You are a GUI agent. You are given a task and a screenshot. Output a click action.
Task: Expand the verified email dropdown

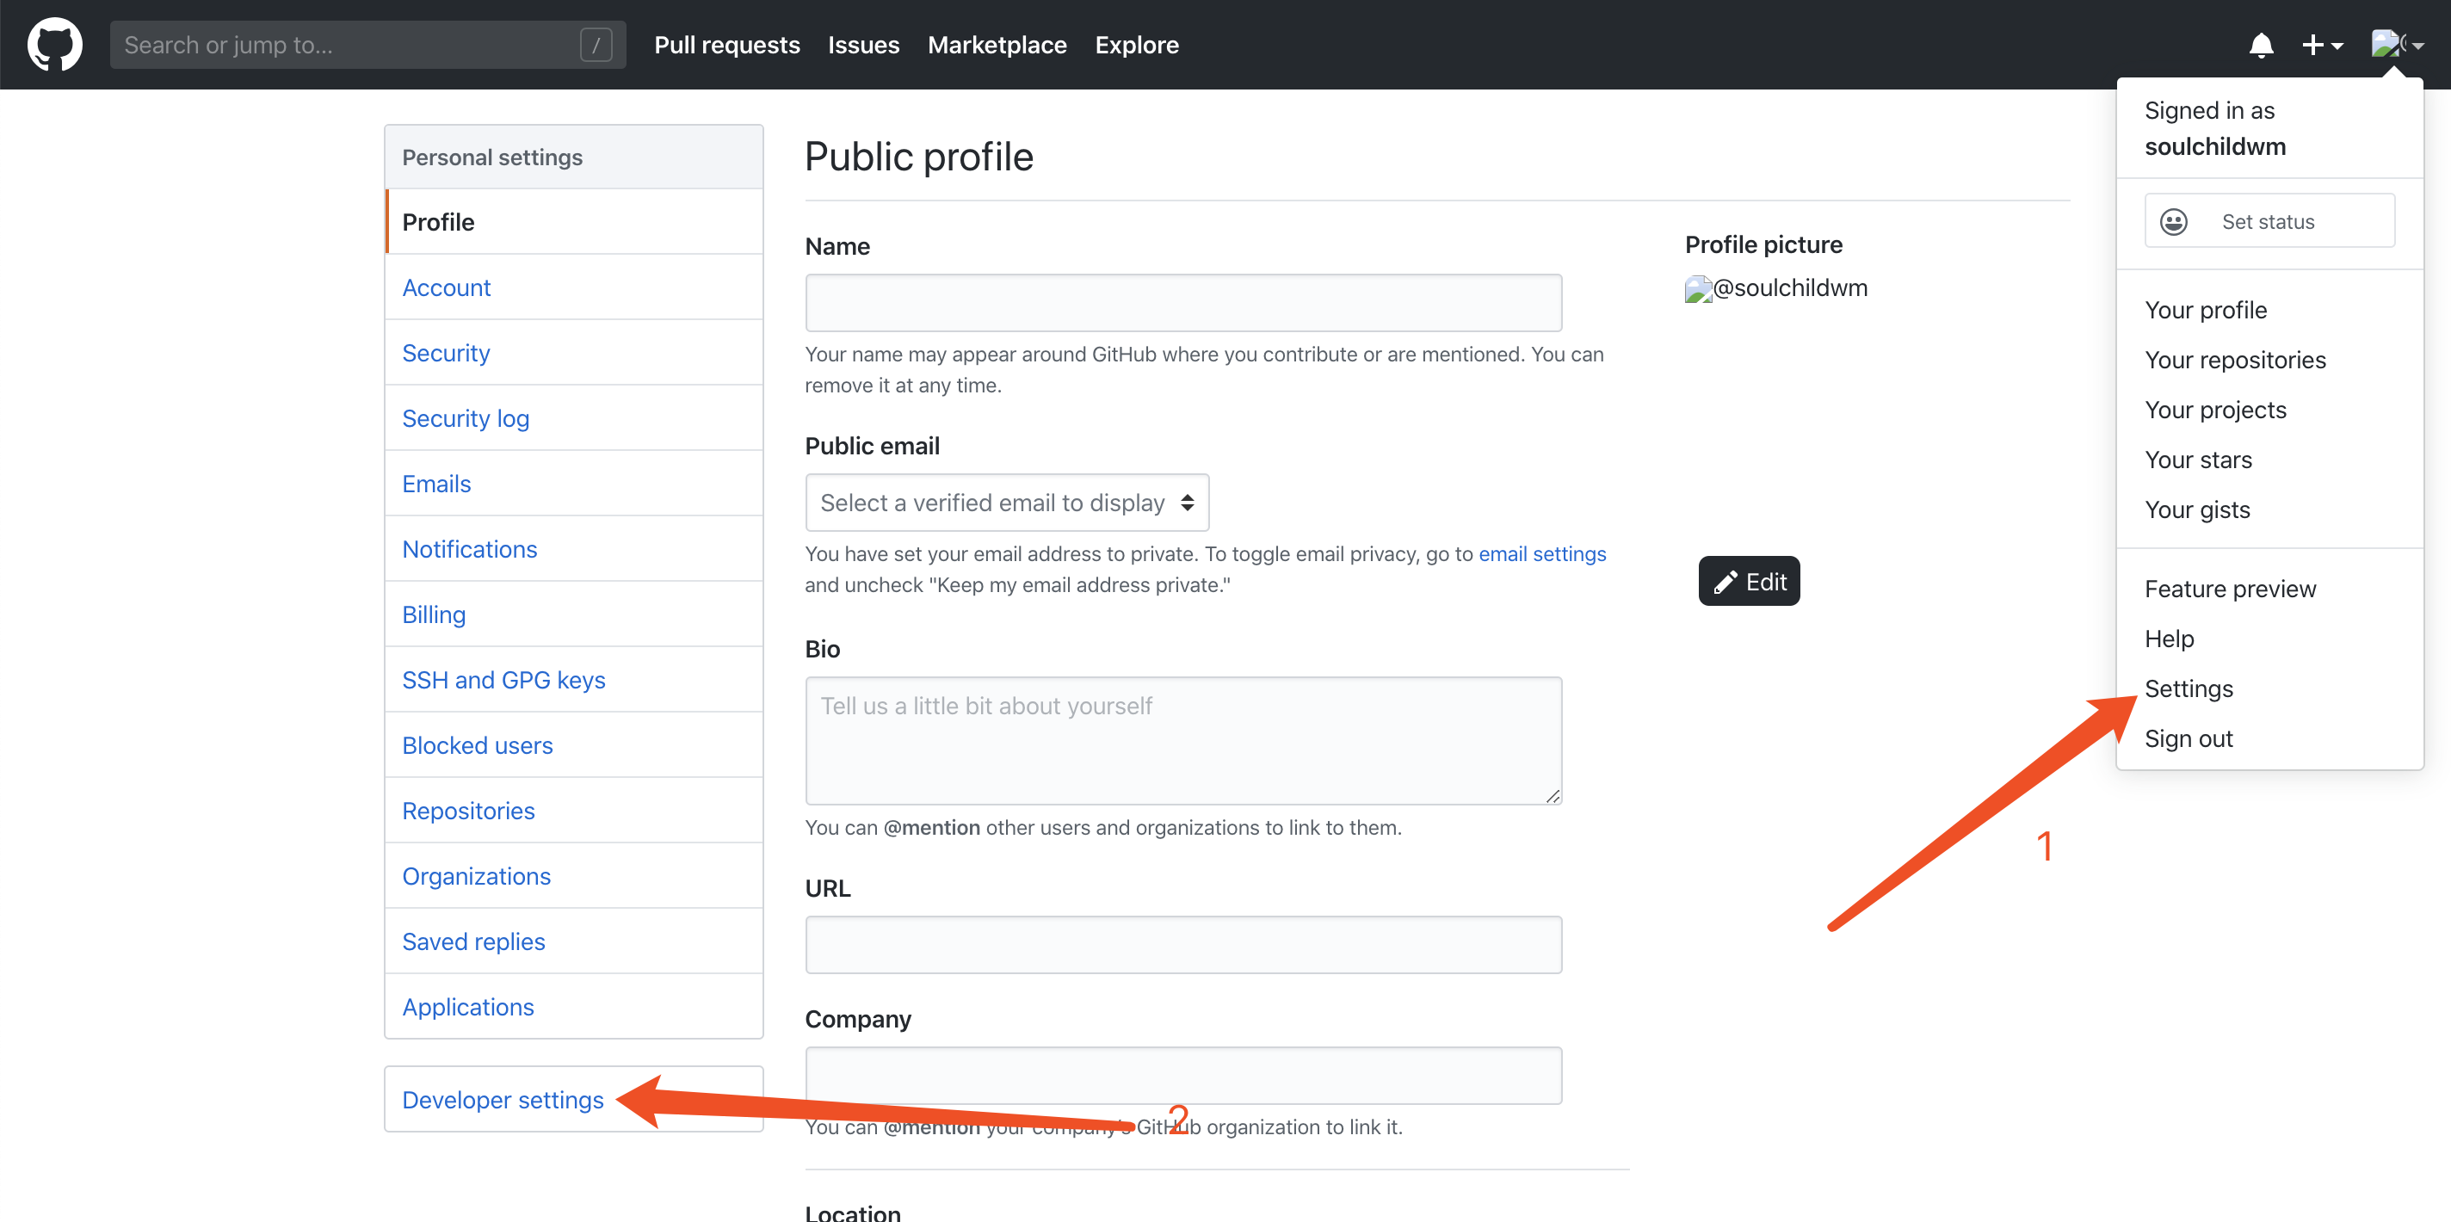1007,503
